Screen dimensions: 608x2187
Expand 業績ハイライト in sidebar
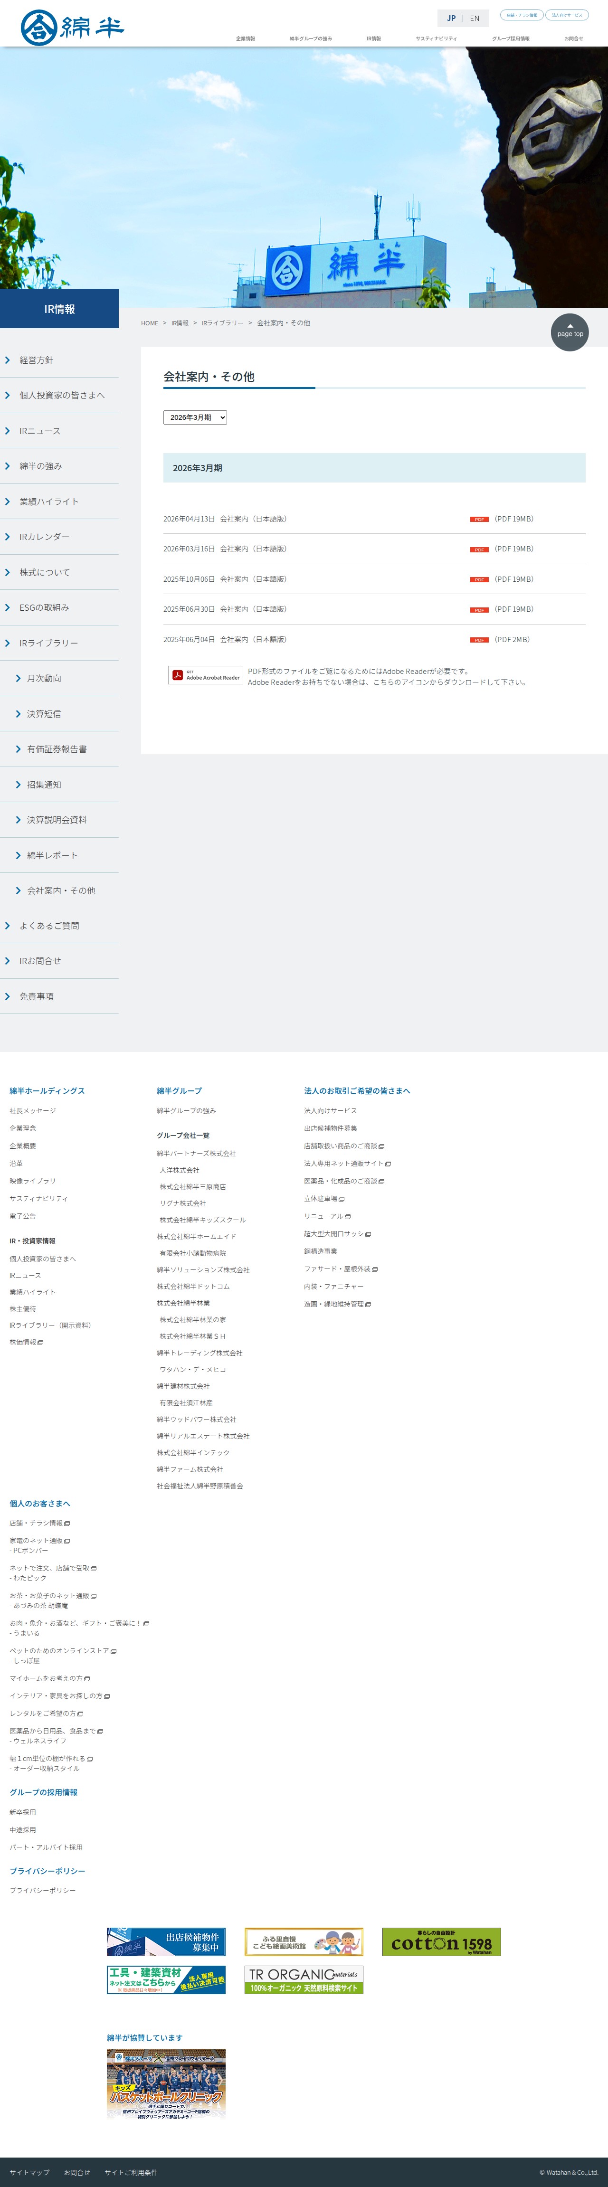click(x=59, y=502)
